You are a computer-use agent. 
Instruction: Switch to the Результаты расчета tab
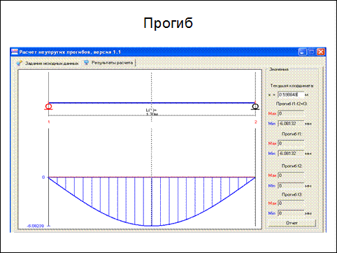(x=108, y=63)
